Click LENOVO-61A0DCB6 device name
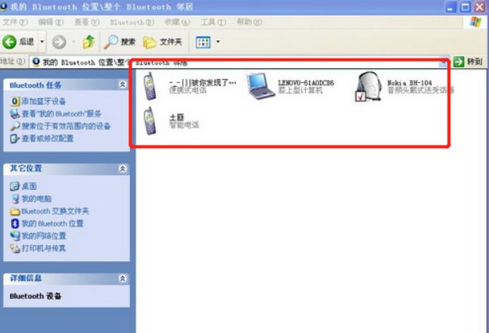 point(306,83)
